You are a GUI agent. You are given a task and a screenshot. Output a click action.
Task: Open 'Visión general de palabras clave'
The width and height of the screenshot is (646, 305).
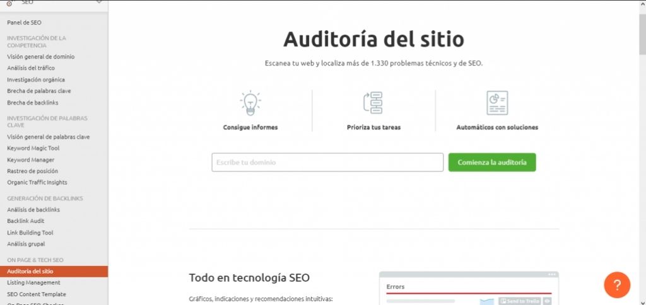(48, 137)
